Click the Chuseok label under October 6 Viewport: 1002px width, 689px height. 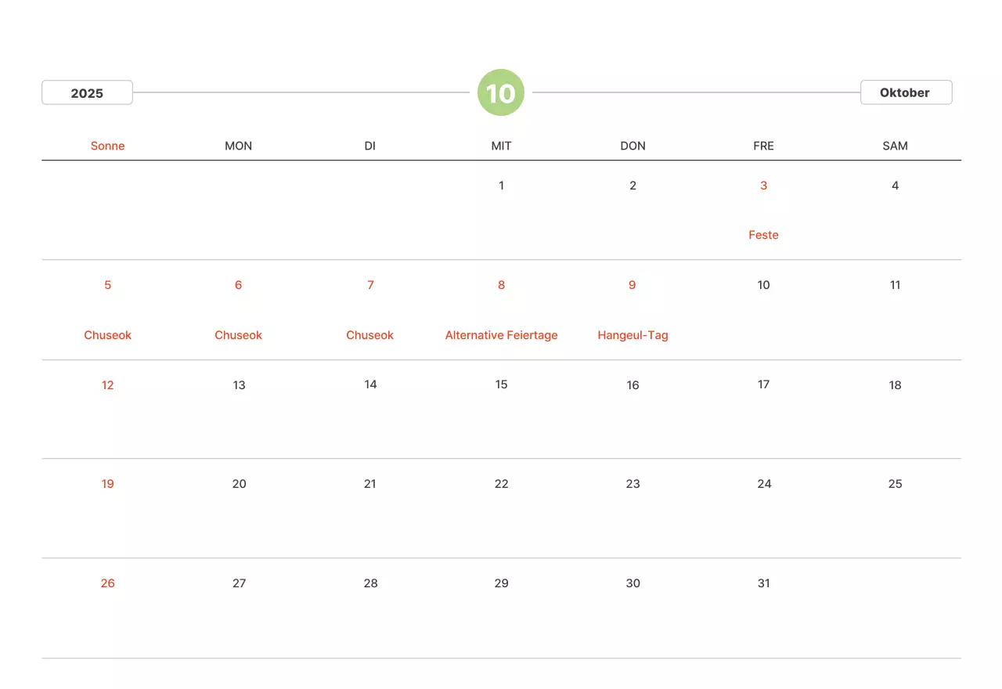click(x=239, y=335)
